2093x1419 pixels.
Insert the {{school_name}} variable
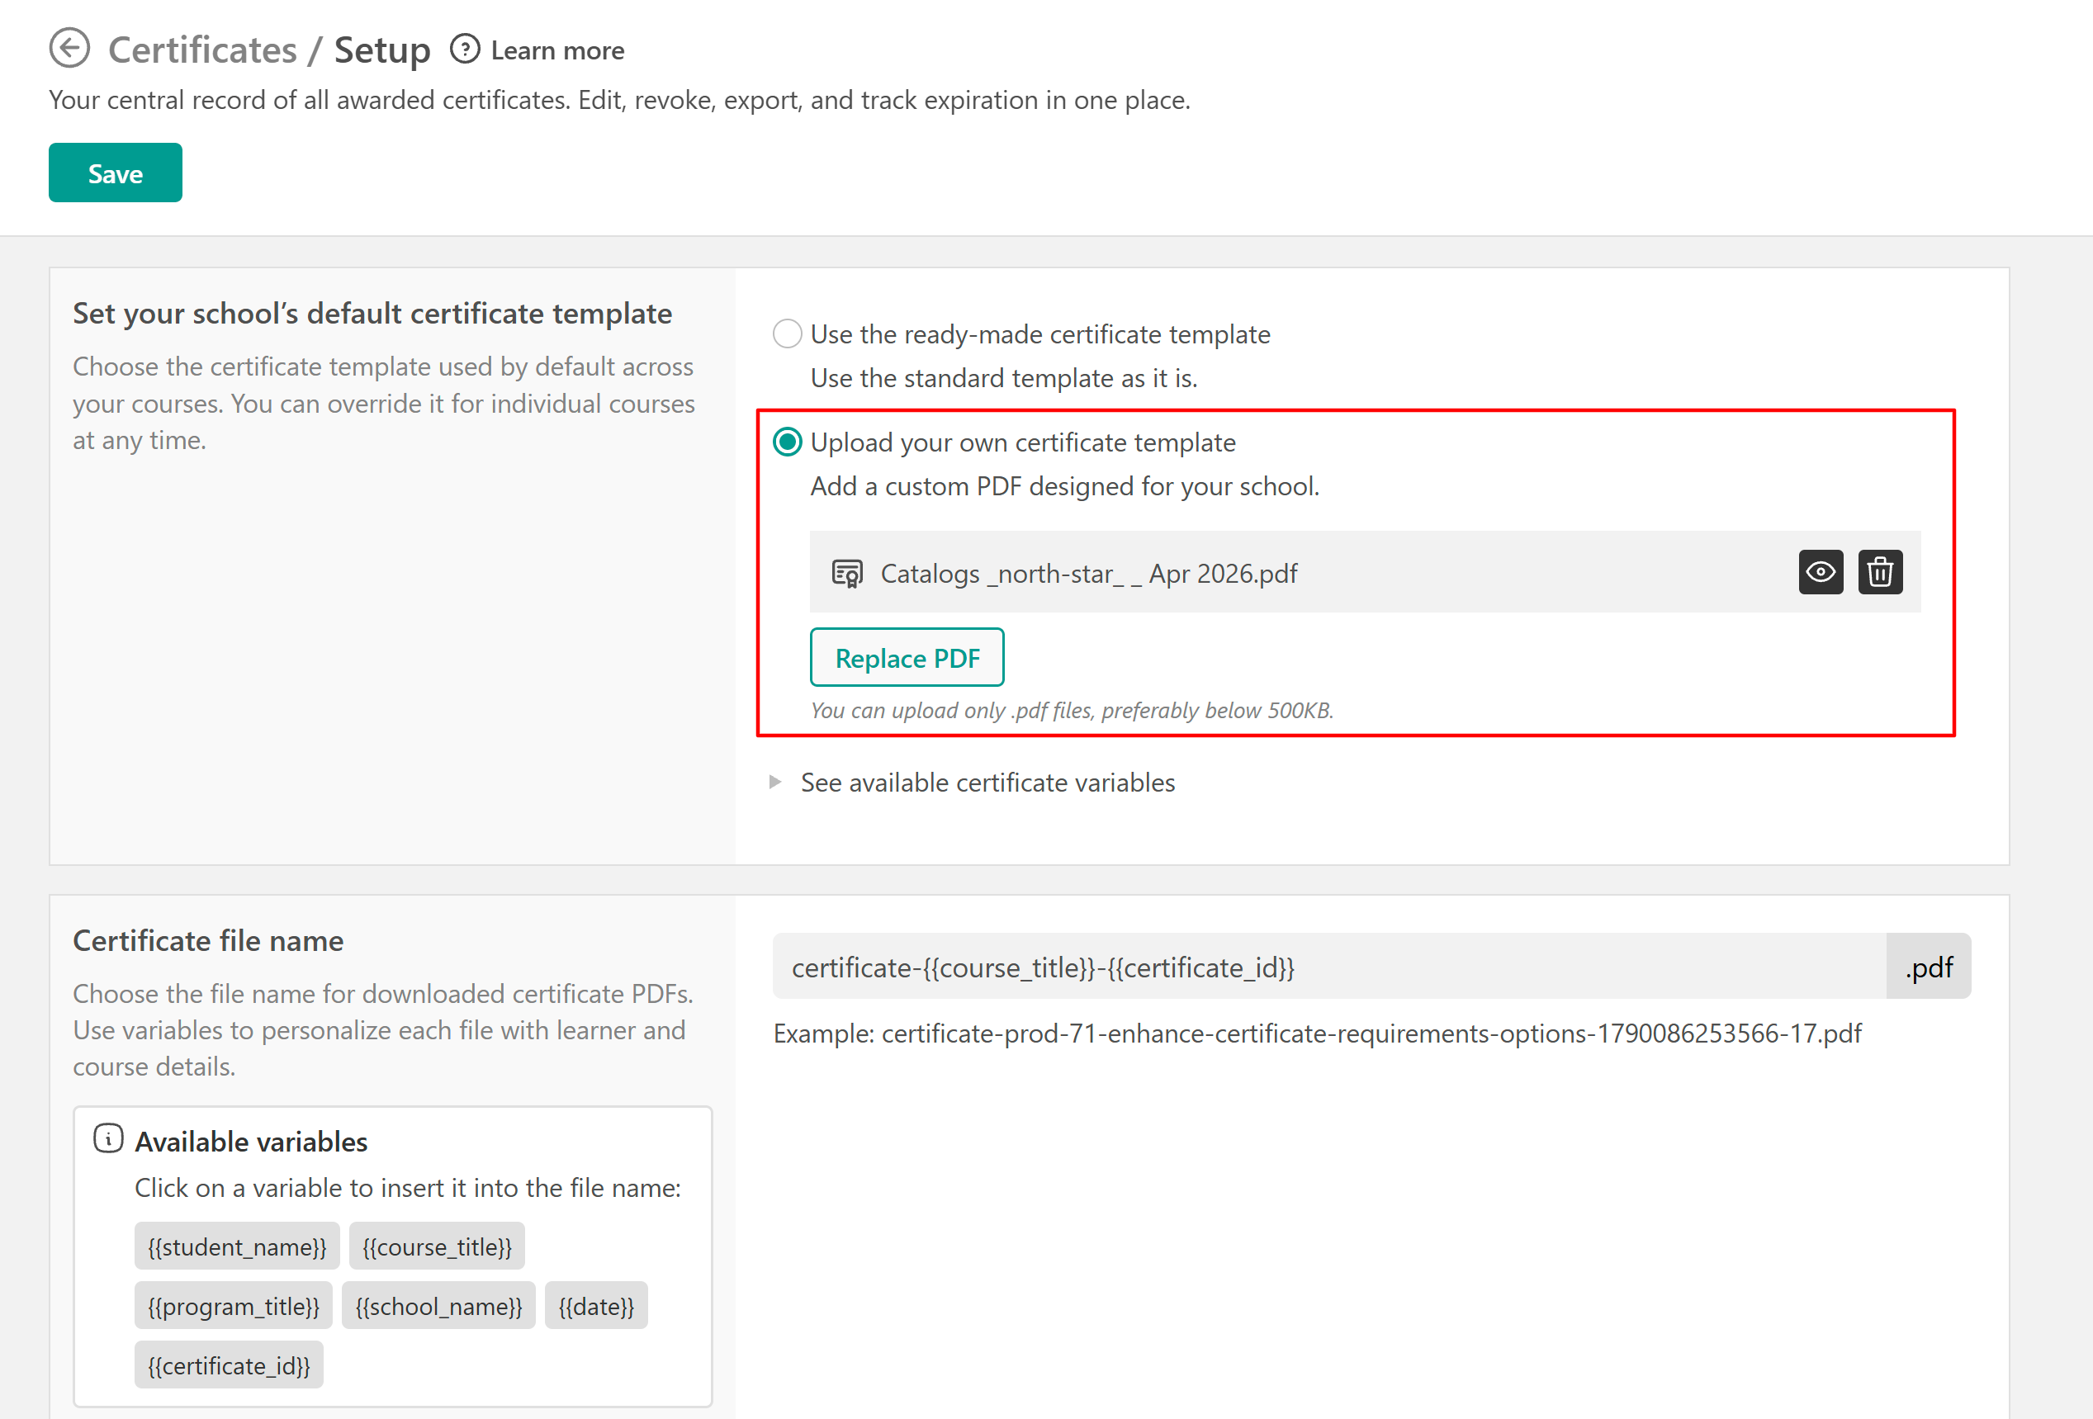pyautogui.click(x=438, y=1307)
